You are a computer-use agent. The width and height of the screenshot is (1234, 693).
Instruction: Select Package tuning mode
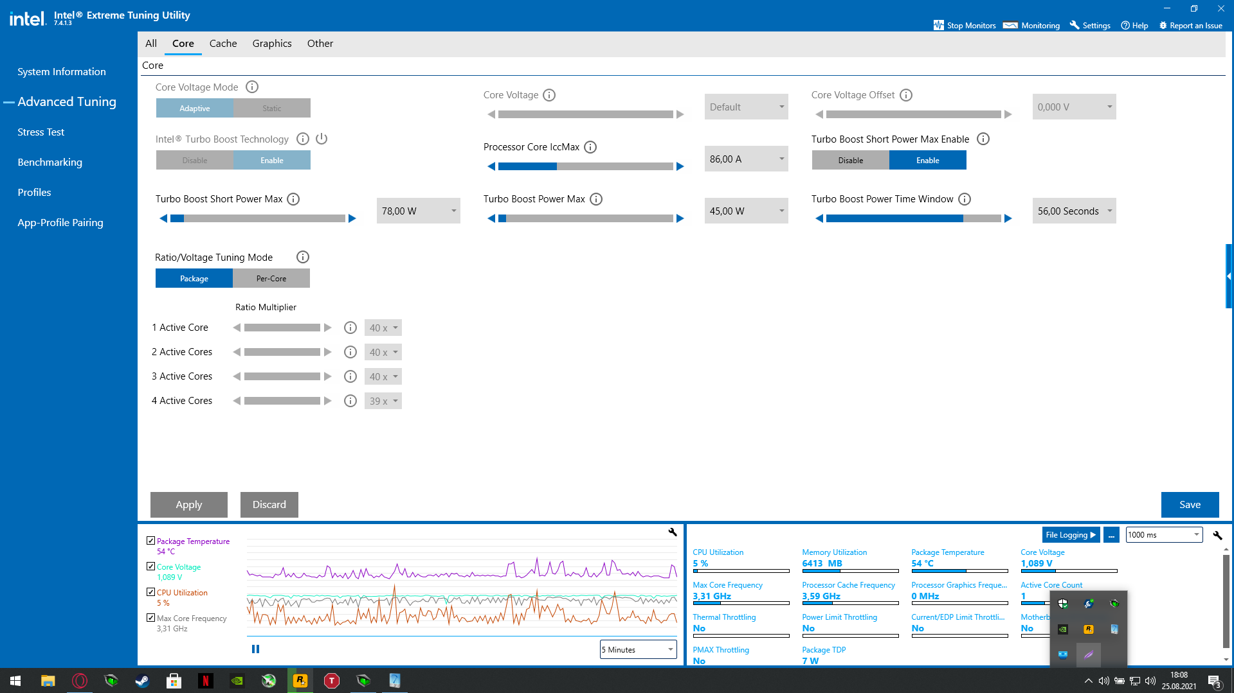pos(194,278)
